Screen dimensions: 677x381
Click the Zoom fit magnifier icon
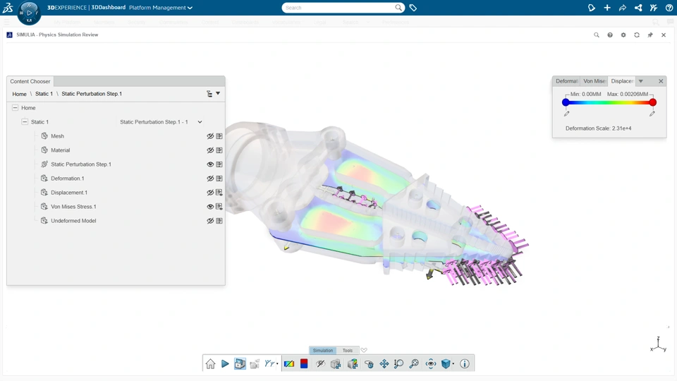click(x=414, y=364)
